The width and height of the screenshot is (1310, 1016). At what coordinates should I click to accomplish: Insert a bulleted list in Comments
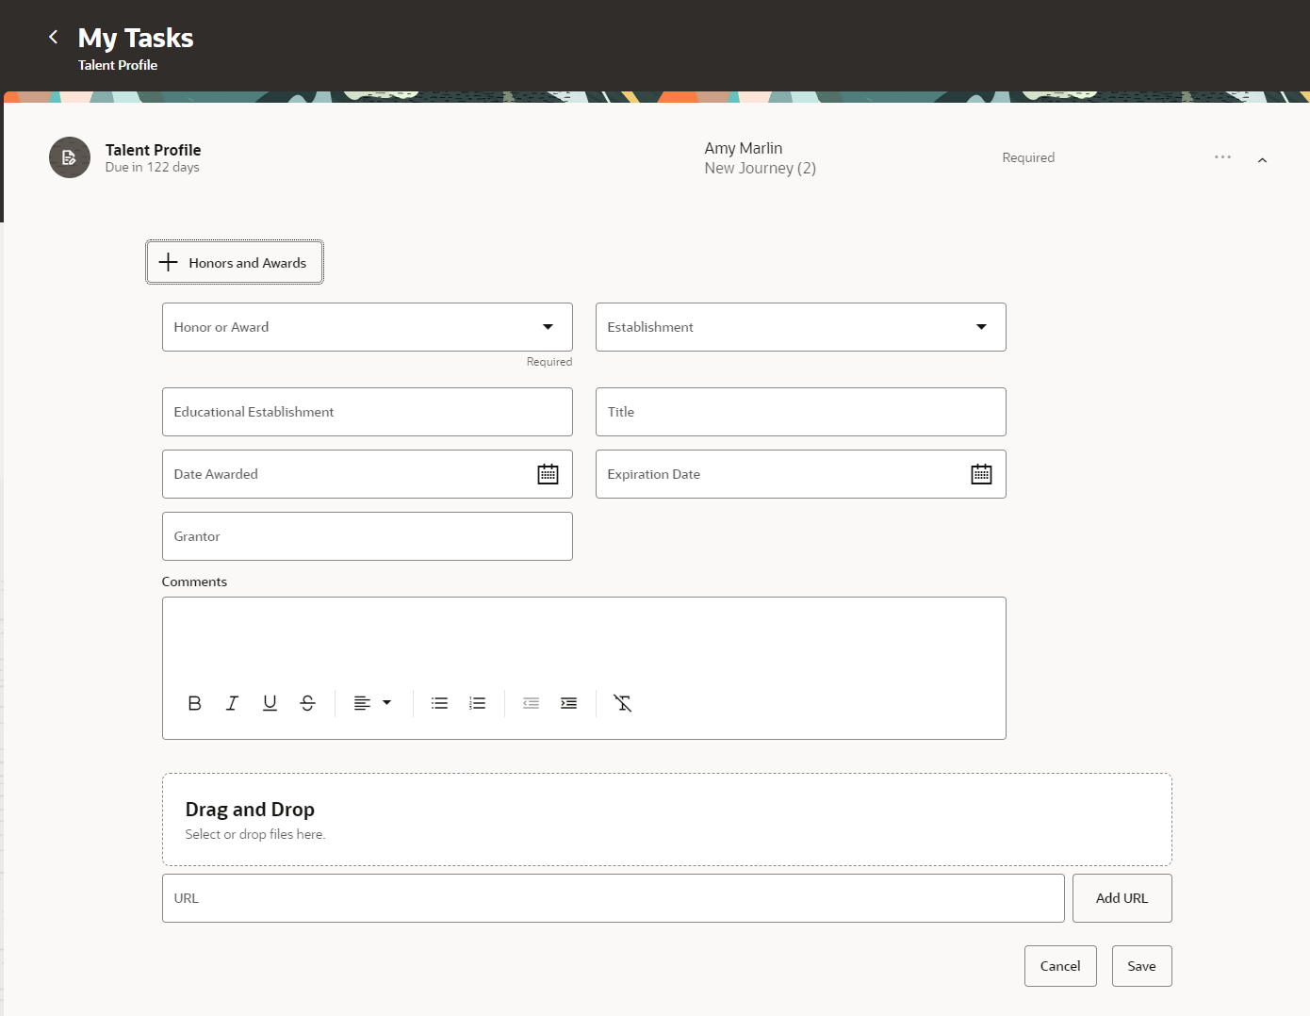point(439,702)
